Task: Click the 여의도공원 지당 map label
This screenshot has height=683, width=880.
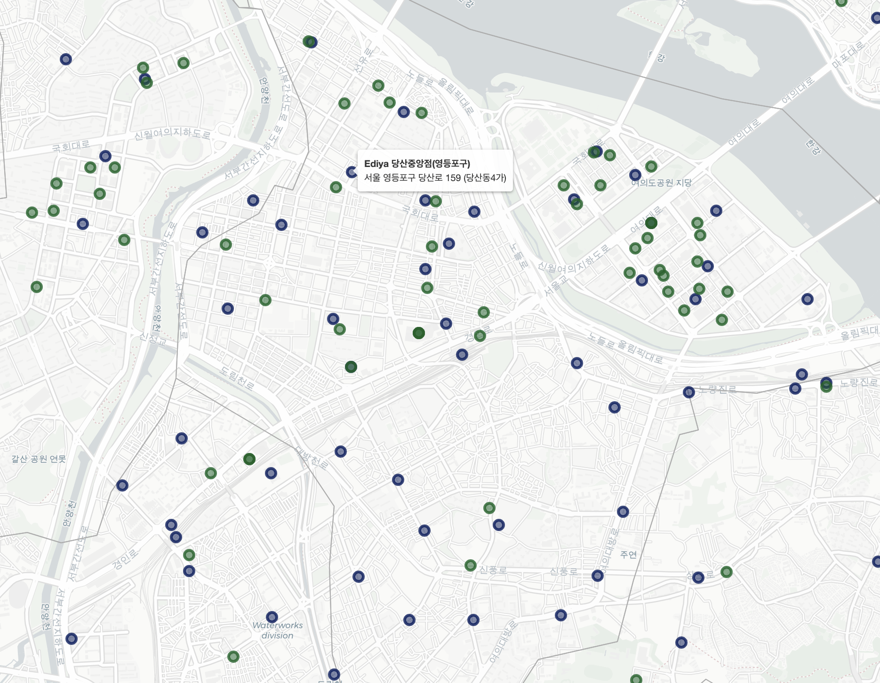Action: pyautogui.click(x=662, y=183)
